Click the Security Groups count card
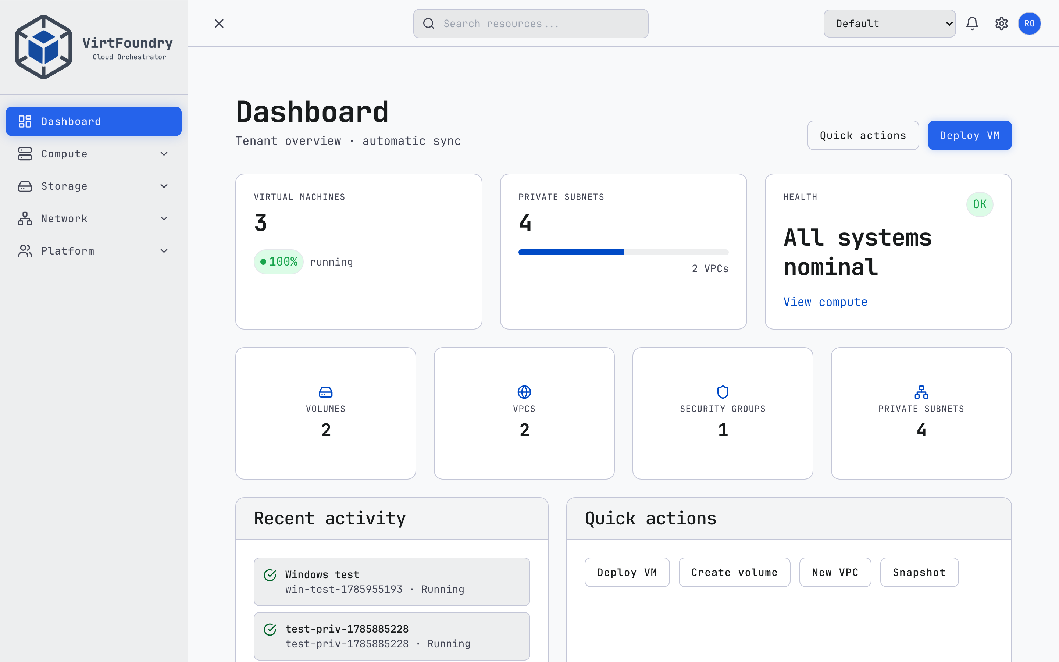Viewport: 1059px width, 662px height. [x=723, y=413]
